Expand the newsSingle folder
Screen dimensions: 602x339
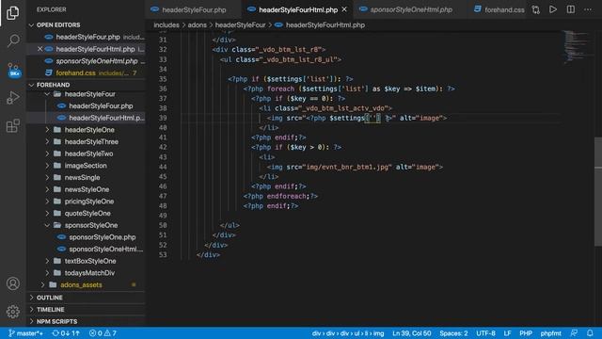tap(87, 178)
